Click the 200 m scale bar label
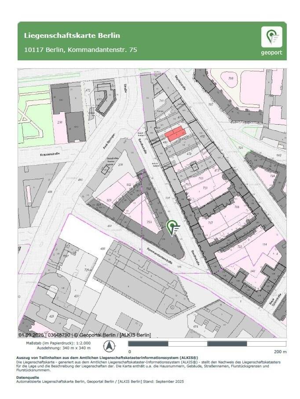Screen dimensions: 300x399 pos(280,351)
